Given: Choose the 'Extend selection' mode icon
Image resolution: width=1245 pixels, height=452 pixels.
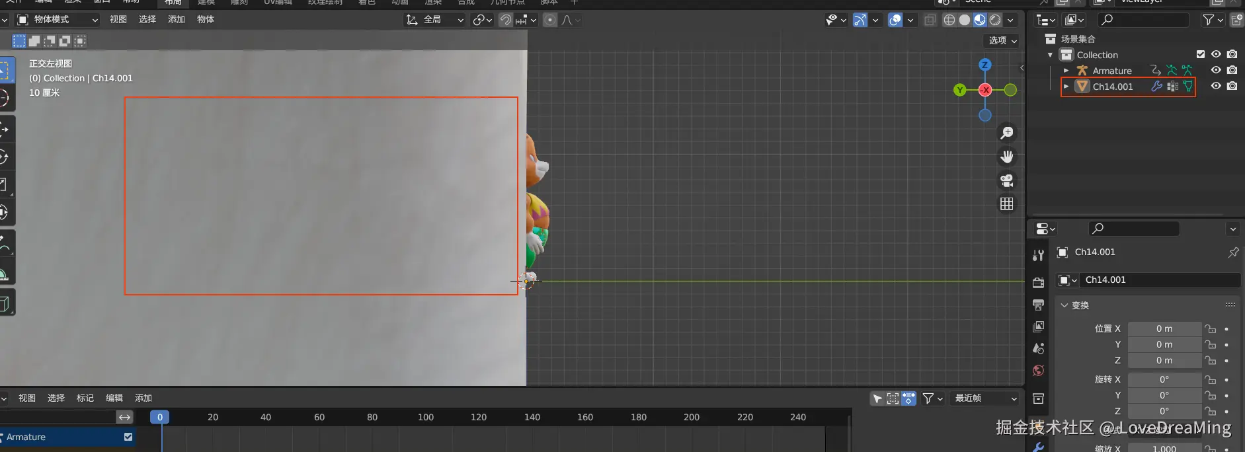Looking at the screenshot, I should pos(34,41).
